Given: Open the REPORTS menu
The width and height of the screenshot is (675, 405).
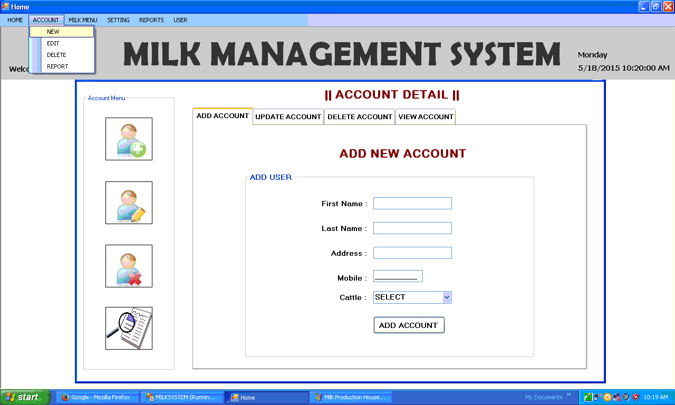Looking at the screenshot, I should tap(151, 20).
